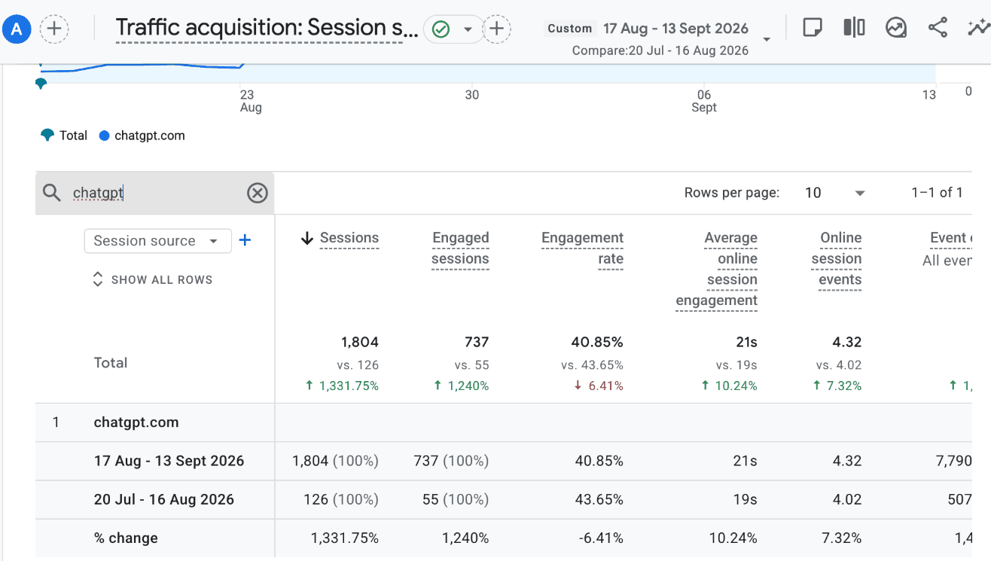The width and height of the screenshot is (991, 561).
Task: Sort by Engaged sessions column
Action: pyautogui.click(x=460, y=248)
